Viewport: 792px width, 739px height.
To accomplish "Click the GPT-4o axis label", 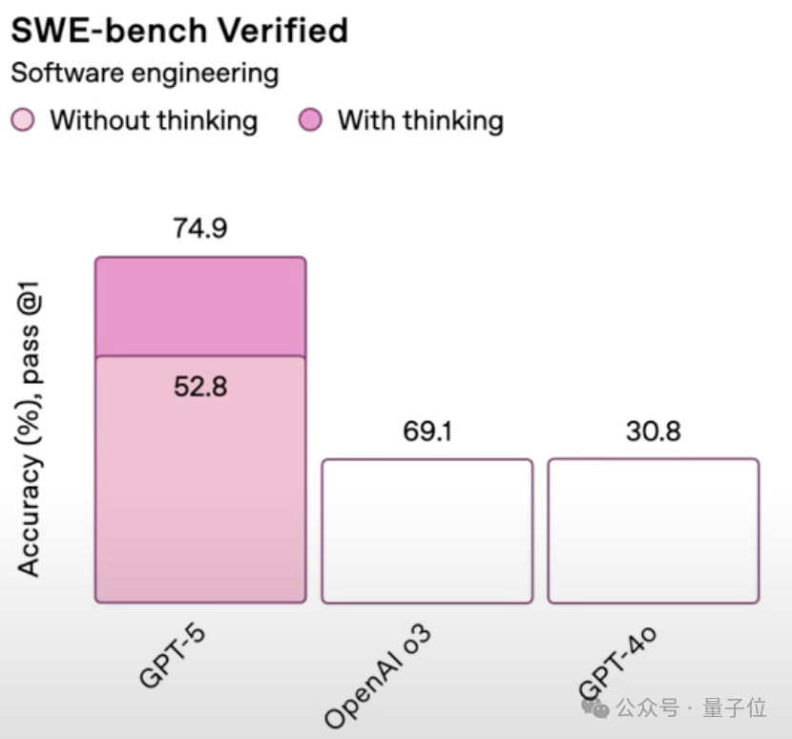I will point(617,665).
